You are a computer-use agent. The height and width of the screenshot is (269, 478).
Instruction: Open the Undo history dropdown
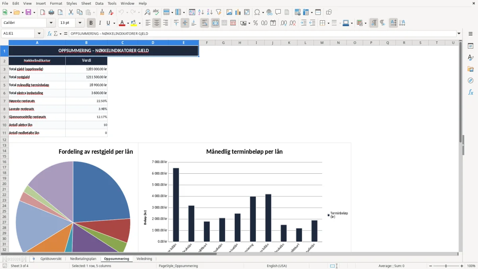pyautogui.click(x=127, y=12)
